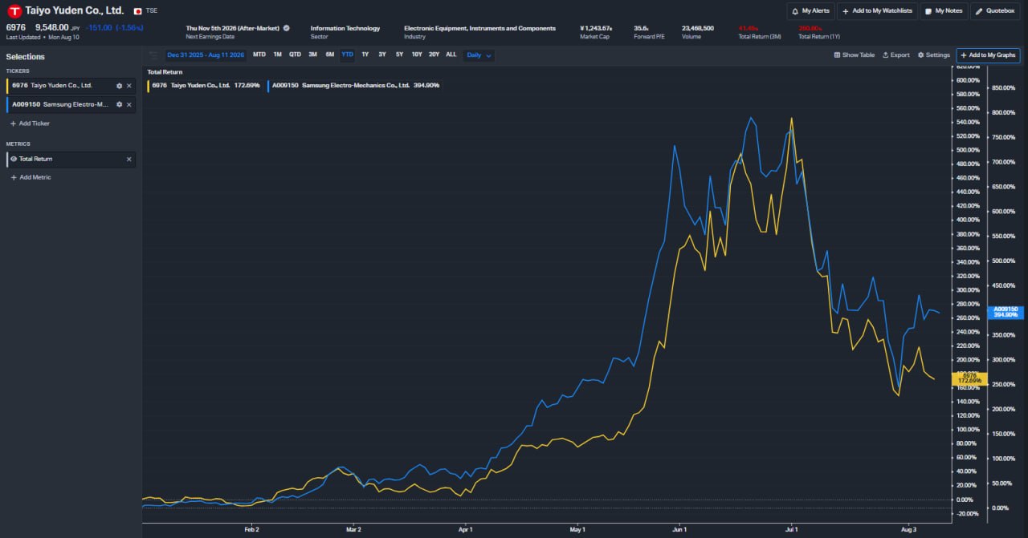Click Add Metric in Selections panel
This screenshot has height=538, width=1028.
[x=31, y=177]
